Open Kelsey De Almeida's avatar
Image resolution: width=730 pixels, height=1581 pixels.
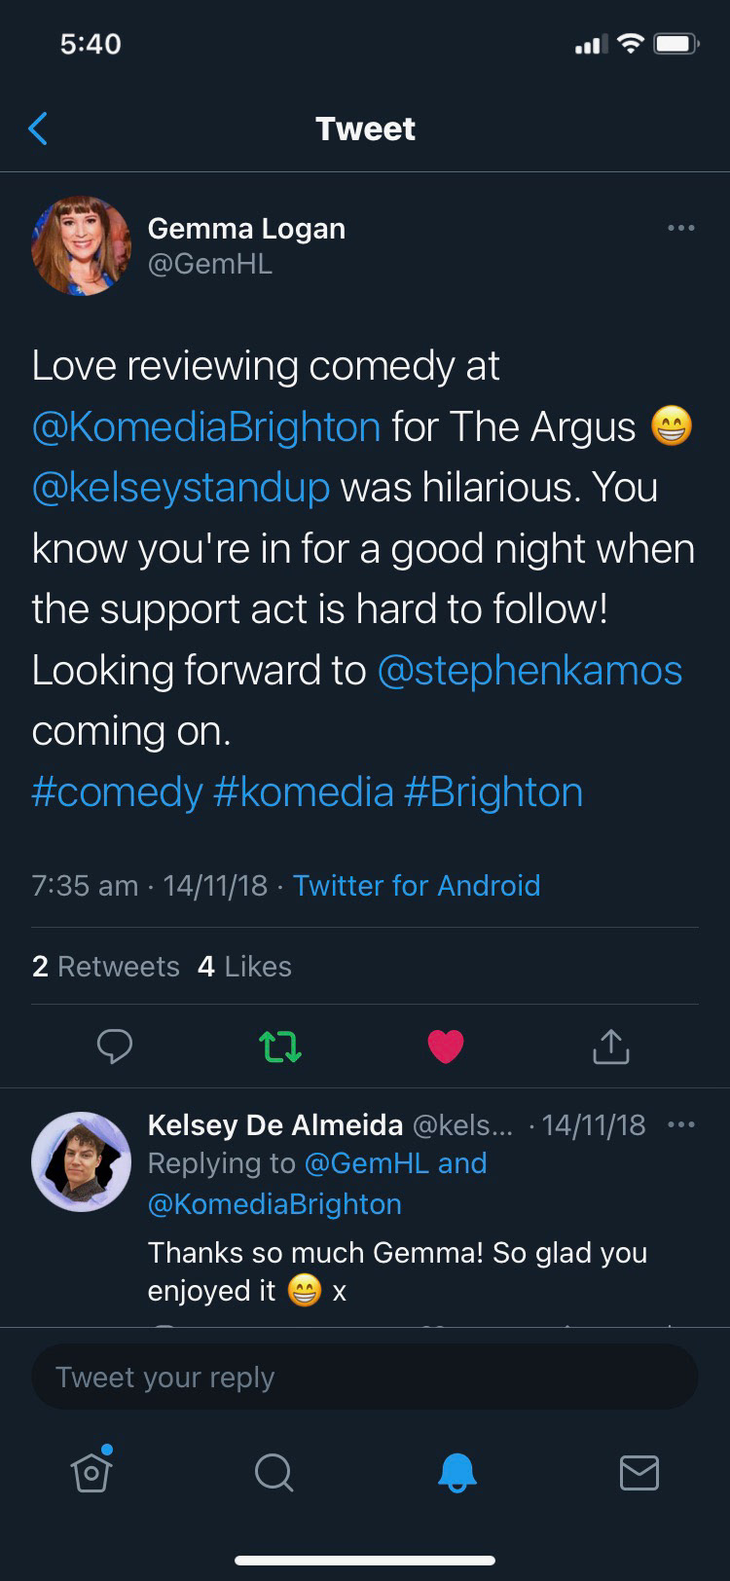point(81,1161)
